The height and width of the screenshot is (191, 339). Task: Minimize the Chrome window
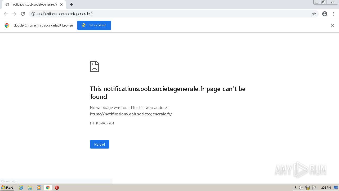[317, 2]
